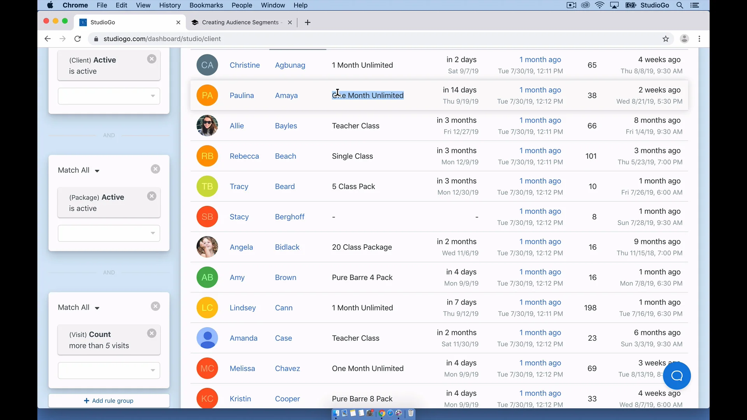Close the Creating Audience Segments tab

[290, 23]
